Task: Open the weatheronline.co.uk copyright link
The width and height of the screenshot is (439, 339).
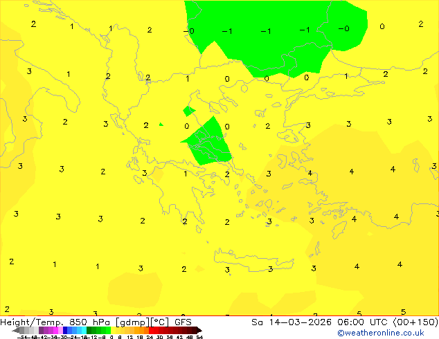Action: 381,333
